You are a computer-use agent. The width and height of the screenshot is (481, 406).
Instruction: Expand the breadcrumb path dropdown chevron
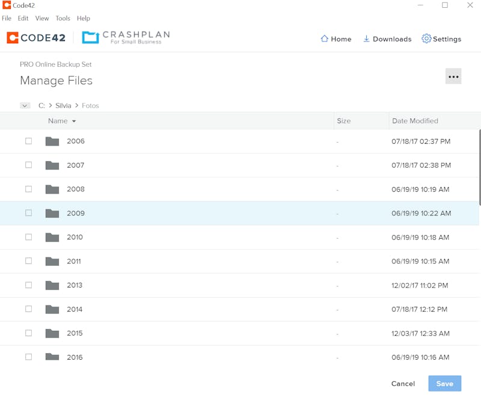pyautogui.click(x=25, y=106)
